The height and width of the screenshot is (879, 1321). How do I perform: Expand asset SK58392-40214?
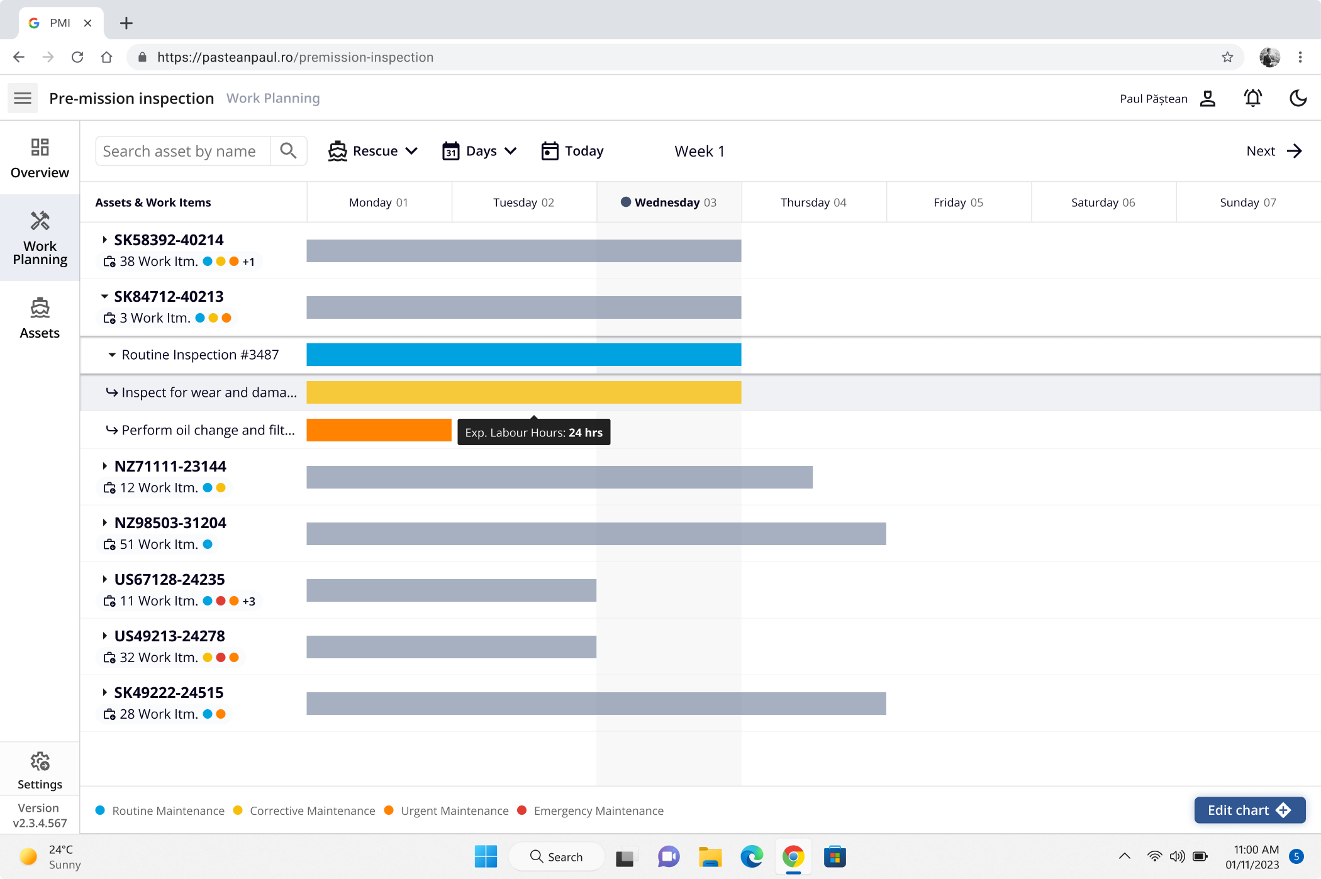[x=104, y=240]
